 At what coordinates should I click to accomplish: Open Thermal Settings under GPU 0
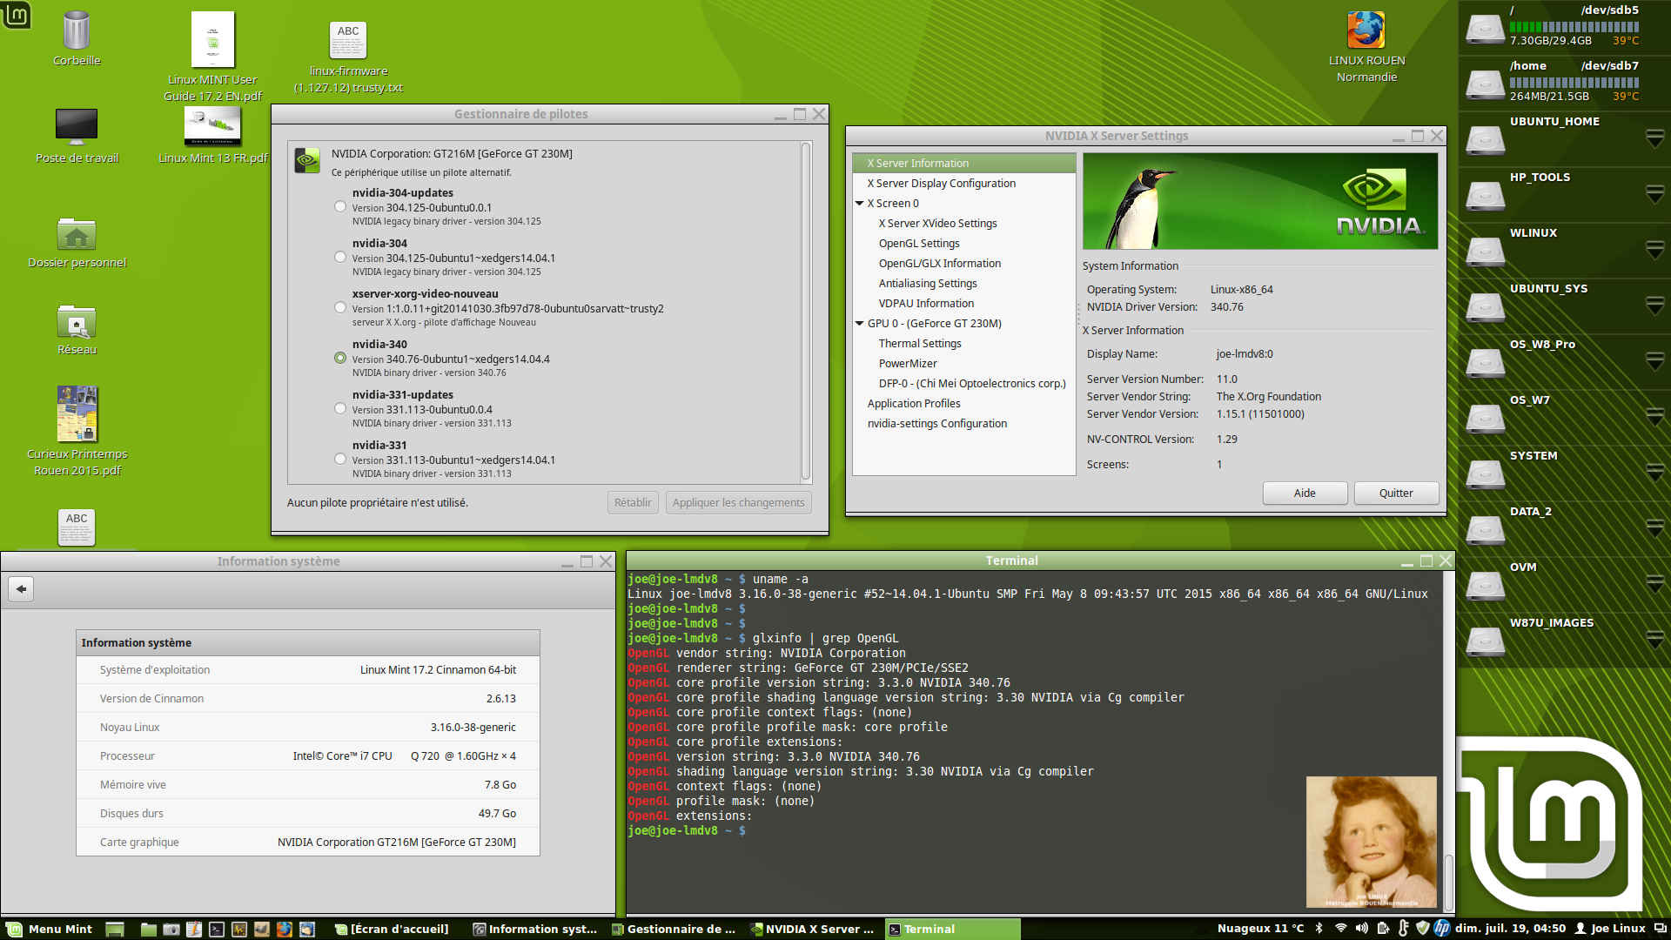(x=919, y=344)
